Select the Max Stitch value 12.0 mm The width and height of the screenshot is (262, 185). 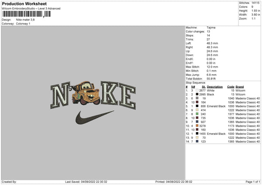point(212,67)
